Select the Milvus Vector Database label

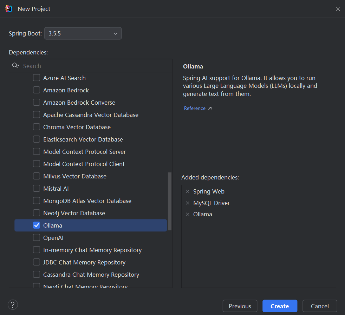pos(75,176)
